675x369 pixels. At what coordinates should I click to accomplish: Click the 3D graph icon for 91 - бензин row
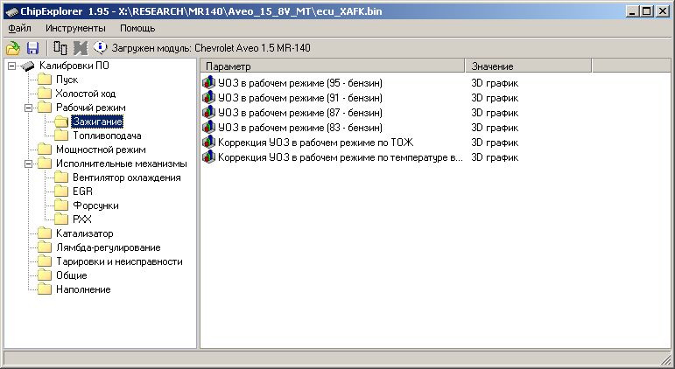[208, 98]
